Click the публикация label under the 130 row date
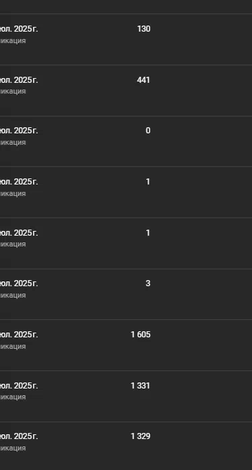The width and height of the screenshot is (252, 470). (x=13, y=40)
